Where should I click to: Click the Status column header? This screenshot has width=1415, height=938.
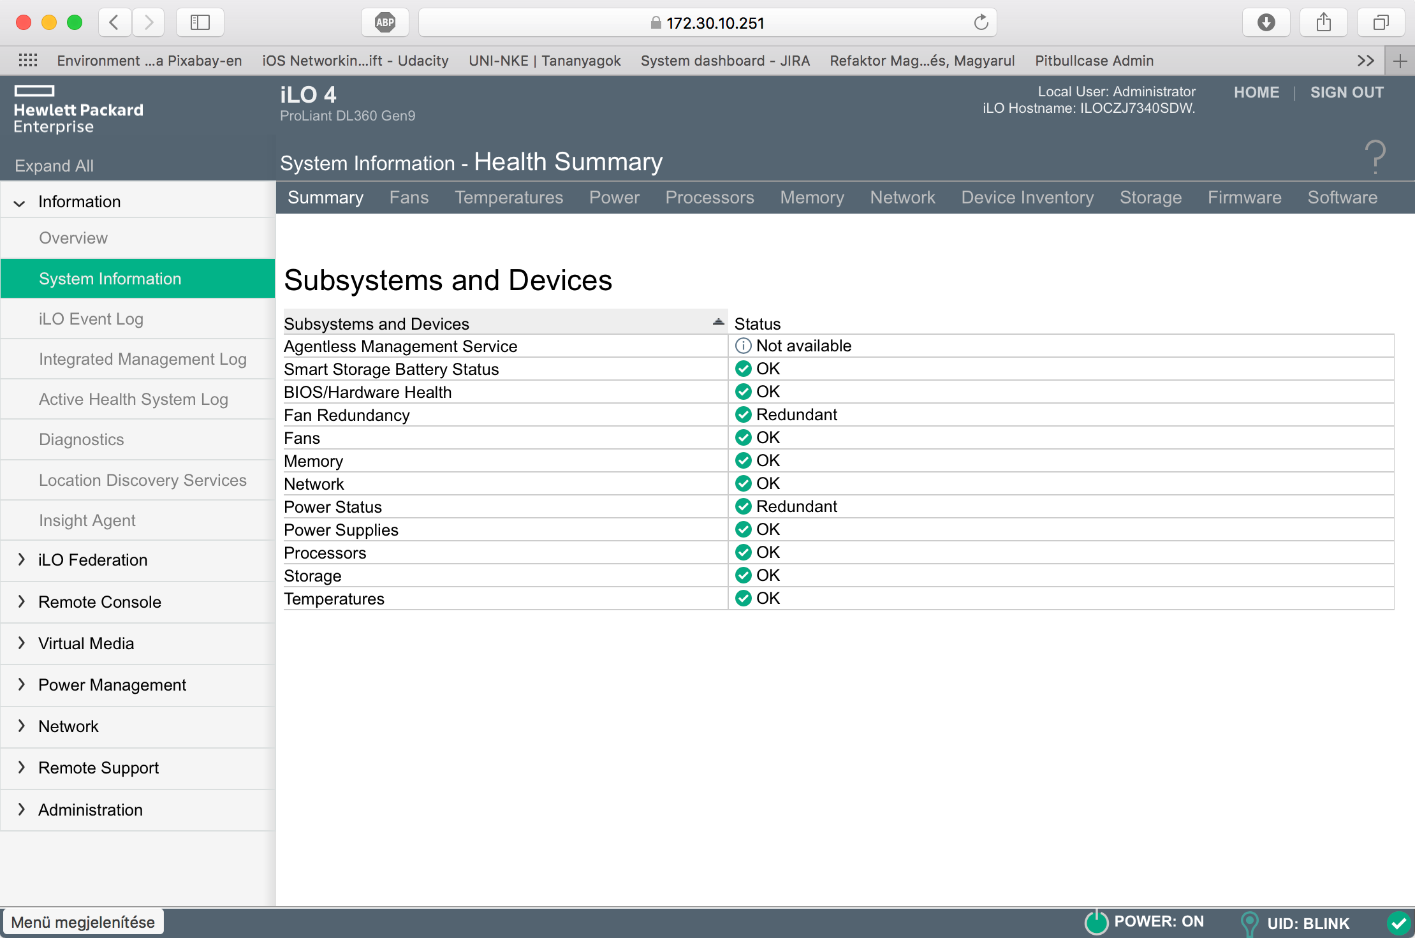[758, 324]
